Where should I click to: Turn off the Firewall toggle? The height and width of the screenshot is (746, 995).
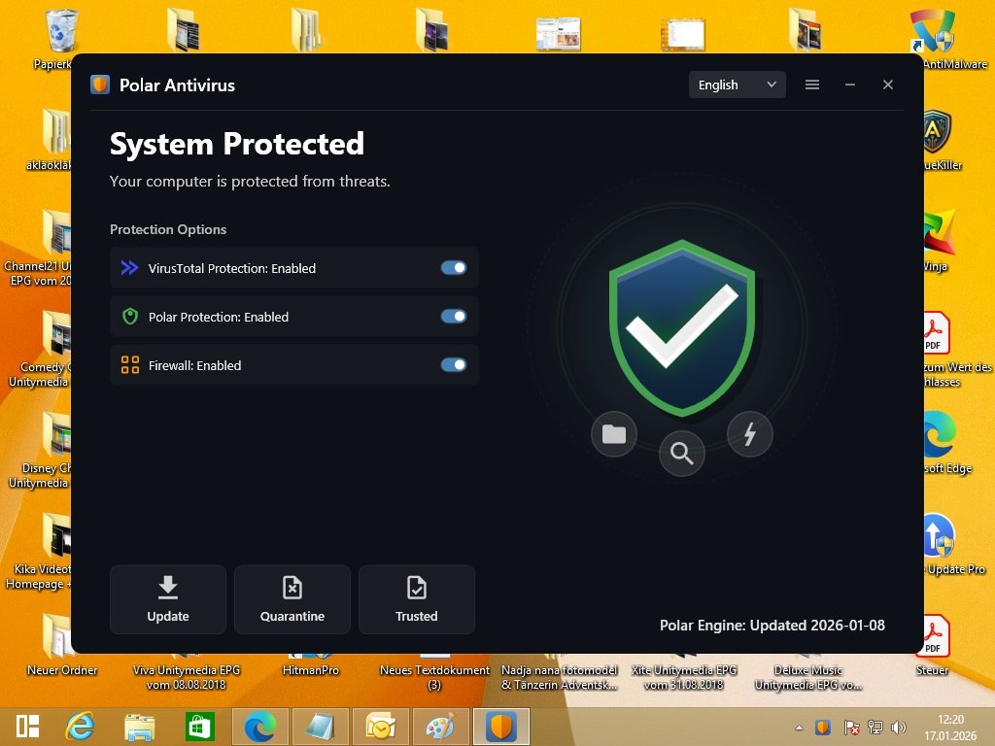(454, 365)
